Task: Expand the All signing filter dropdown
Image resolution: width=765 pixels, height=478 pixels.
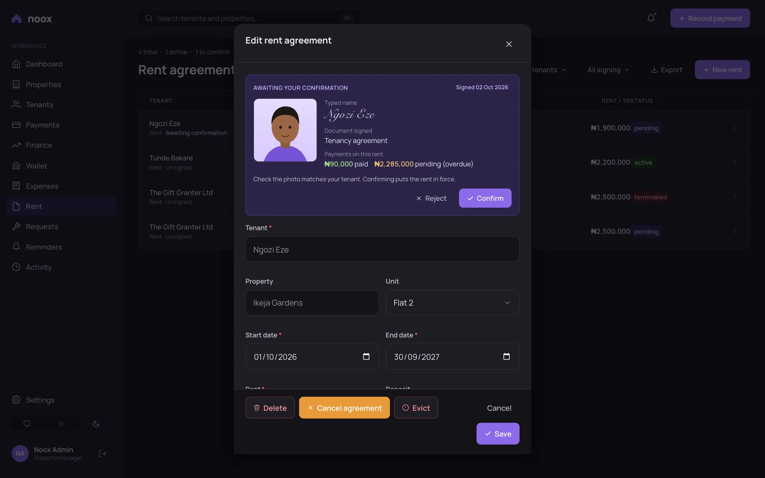Action: click(x=608, y=70)
